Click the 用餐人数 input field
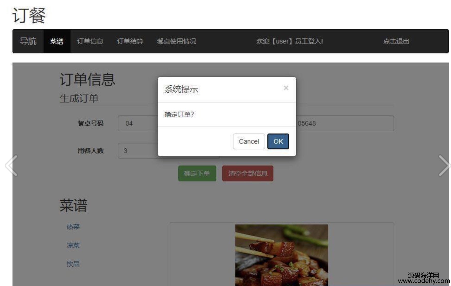 tap(138, 151)
